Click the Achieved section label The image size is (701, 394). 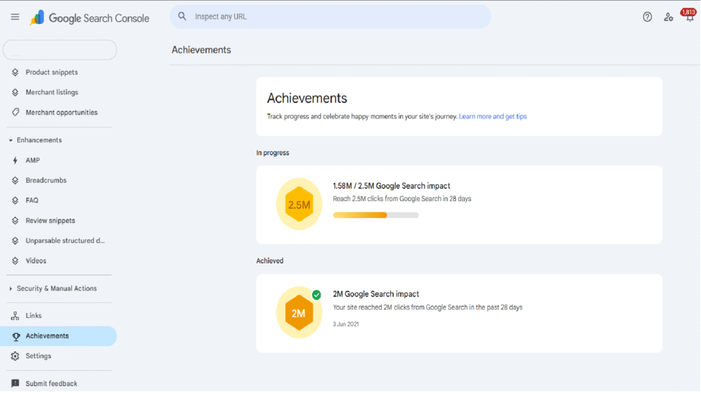pos(270,261)
